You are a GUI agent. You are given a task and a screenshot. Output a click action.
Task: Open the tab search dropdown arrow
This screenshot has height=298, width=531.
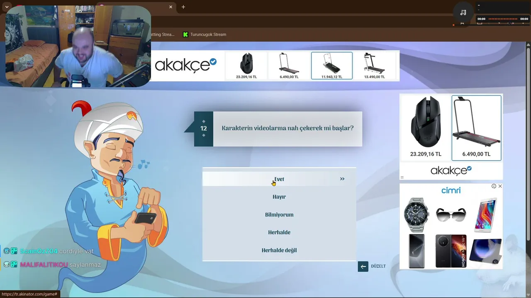[7, 7]
